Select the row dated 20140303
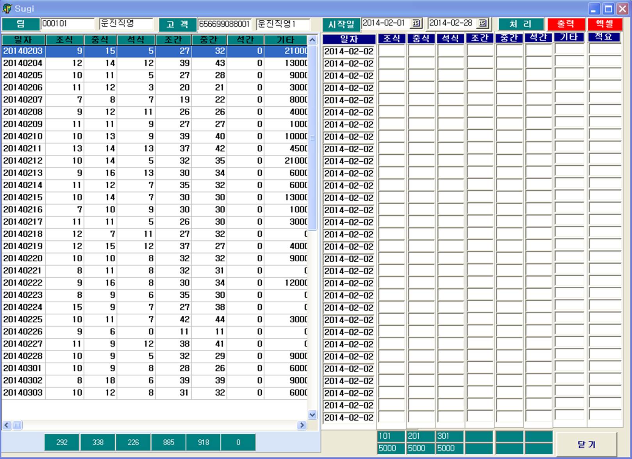 pyautogui.click(x=155, y=393)
